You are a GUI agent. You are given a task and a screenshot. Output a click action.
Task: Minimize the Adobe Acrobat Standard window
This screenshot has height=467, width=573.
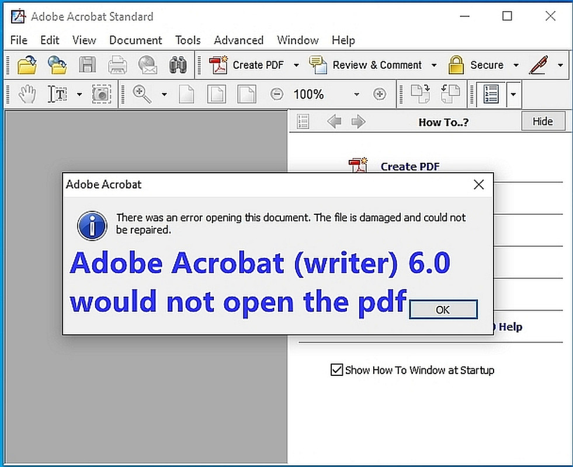(464, 16)
